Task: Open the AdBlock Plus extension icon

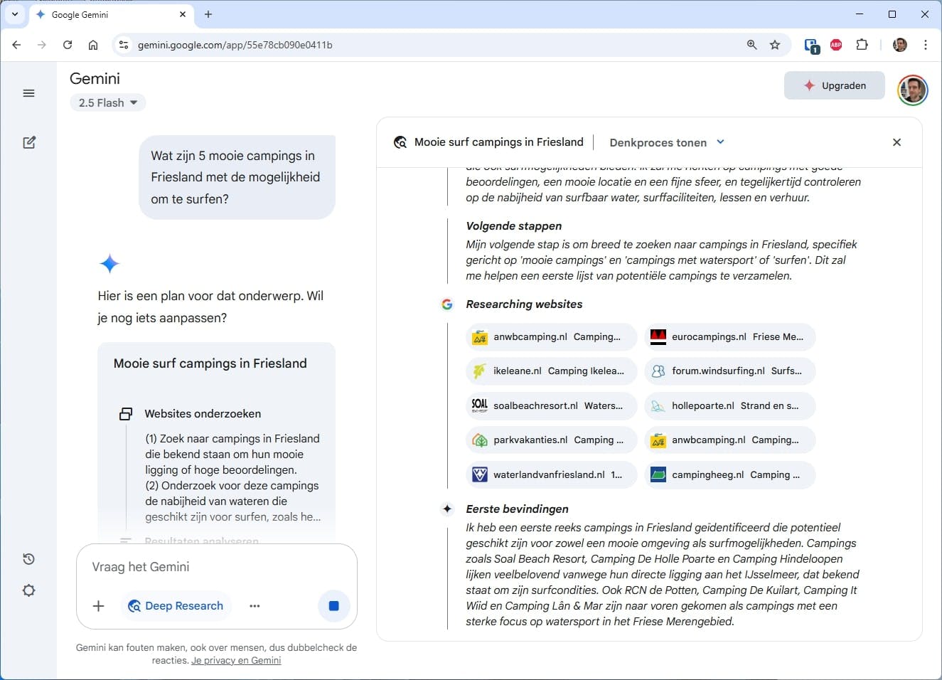Action: pyautogui.click(x=836, y=45)
